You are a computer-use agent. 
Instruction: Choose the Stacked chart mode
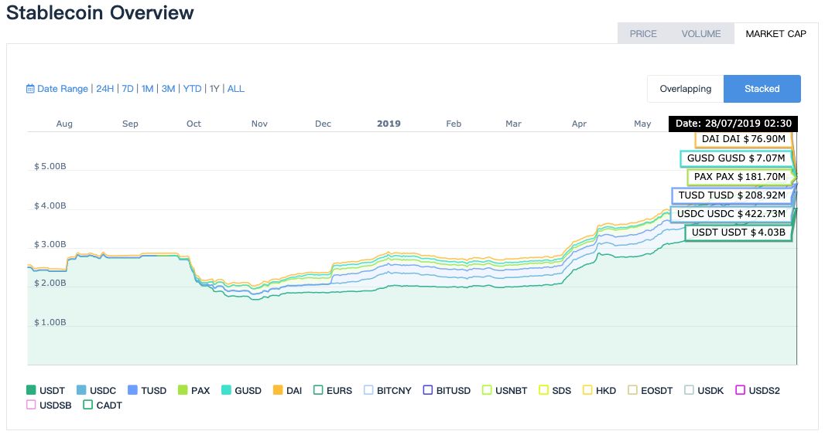click(762, 89)
